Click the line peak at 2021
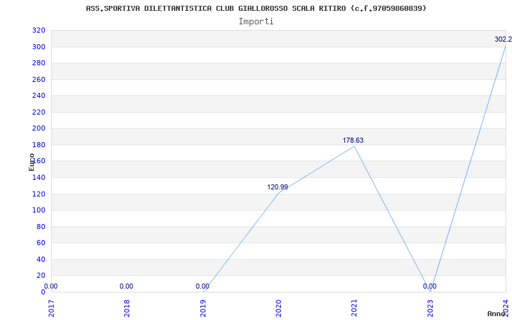This screenshot has width=512, height=320. (x=355, y=146)
